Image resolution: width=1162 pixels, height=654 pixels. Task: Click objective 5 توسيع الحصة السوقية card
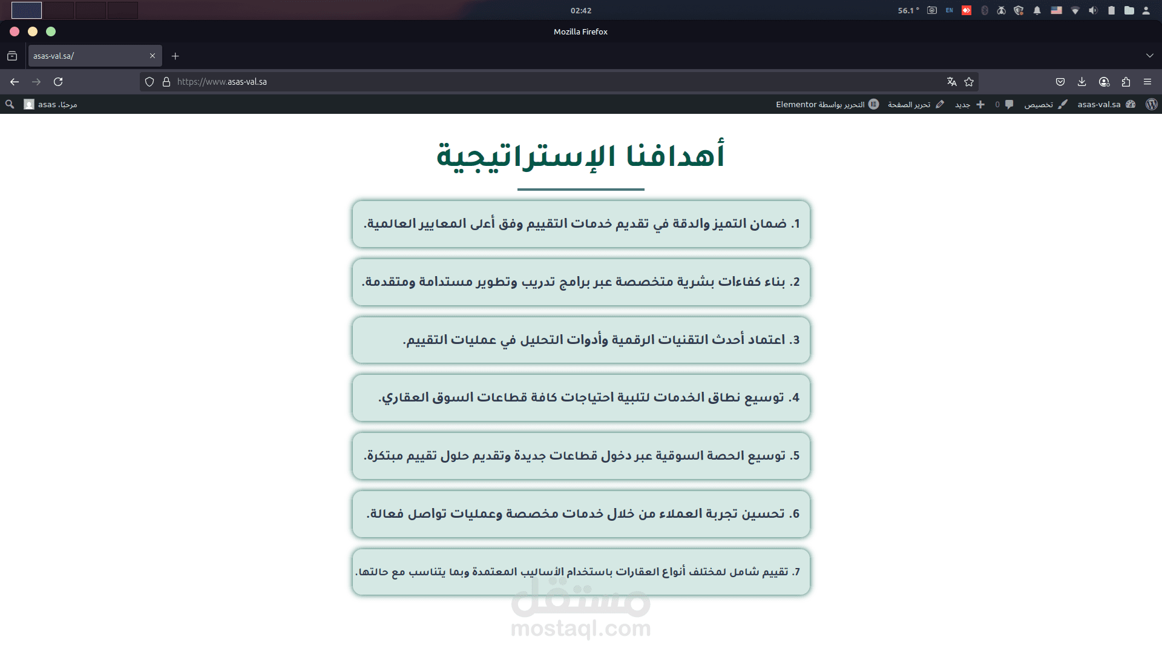point(581,456)
